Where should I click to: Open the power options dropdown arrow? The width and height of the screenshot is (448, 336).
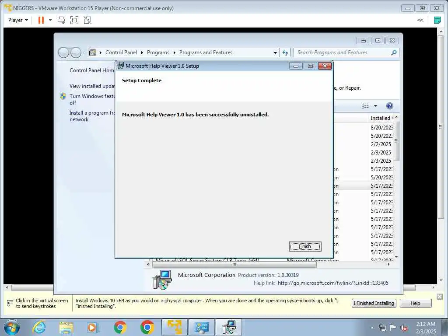[50, 20]
